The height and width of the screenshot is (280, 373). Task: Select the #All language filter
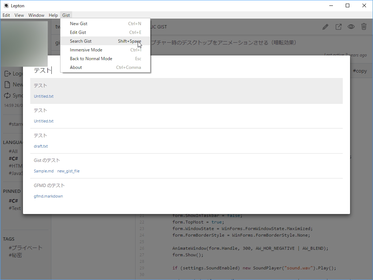[13, 151]
